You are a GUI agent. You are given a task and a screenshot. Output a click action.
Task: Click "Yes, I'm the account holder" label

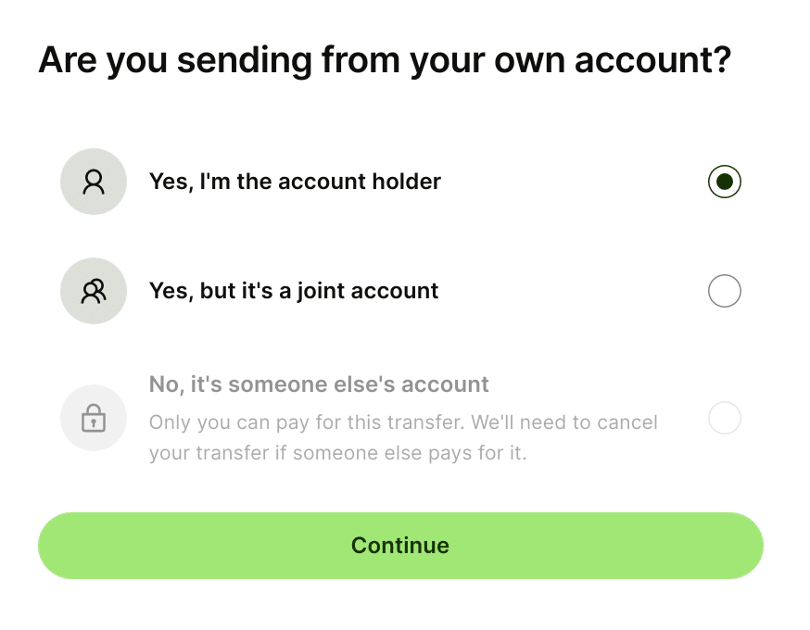(295, 182)
